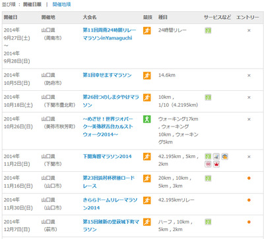
Task: Click blue-orange badge icon in 下関海響マラソン2014 row
Action: (x=224, y=157)
